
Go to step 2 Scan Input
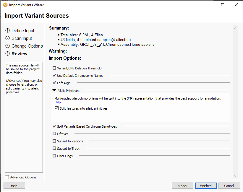coord(19,38)
